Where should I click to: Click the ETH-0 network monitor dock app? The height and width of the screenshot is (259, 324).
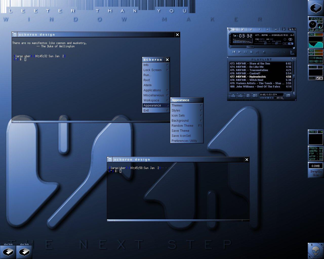316,138
